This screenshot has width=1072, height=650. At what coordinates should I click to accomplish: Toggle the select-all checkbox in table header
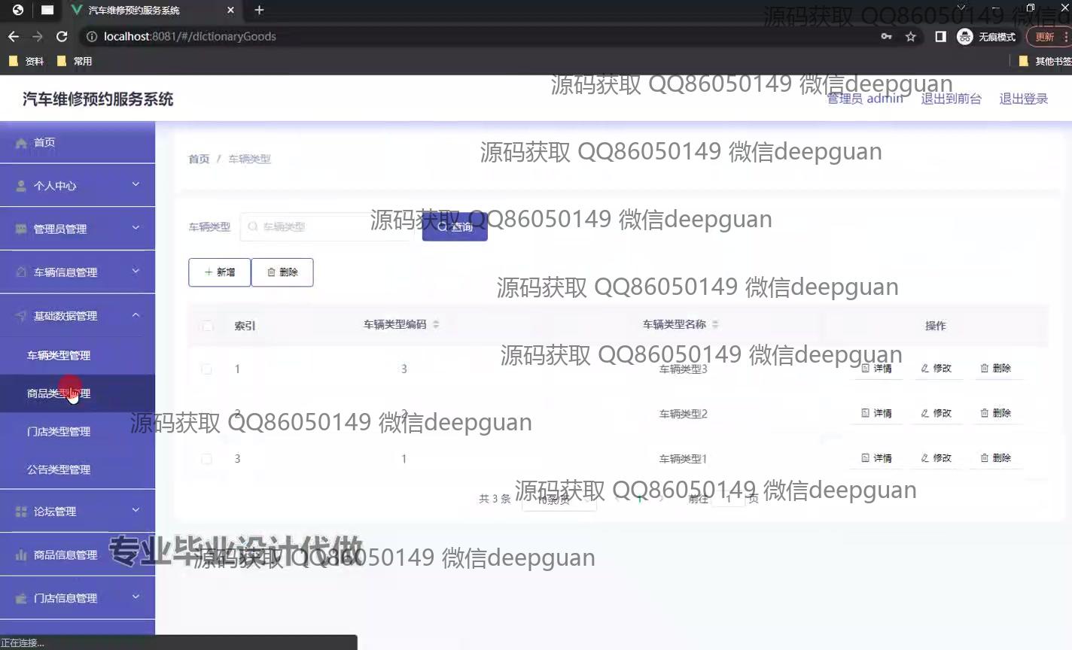(207, 326)
